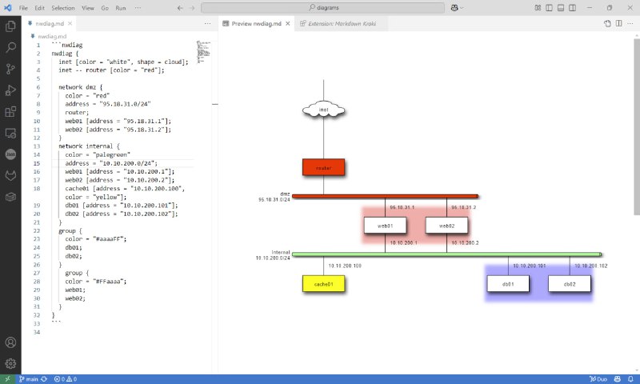Open the Customize Layout icon

coord(538,8)
